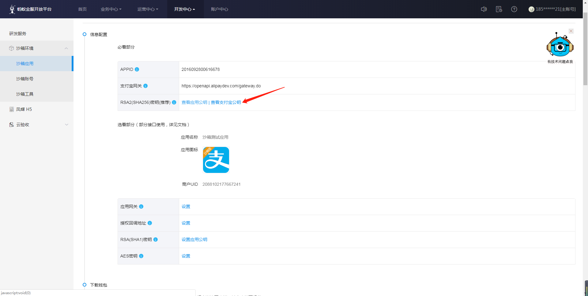This screenshot has height=296, width=588.
Task: Click the 下载钱包 step heading
Action: click(99, 285)
